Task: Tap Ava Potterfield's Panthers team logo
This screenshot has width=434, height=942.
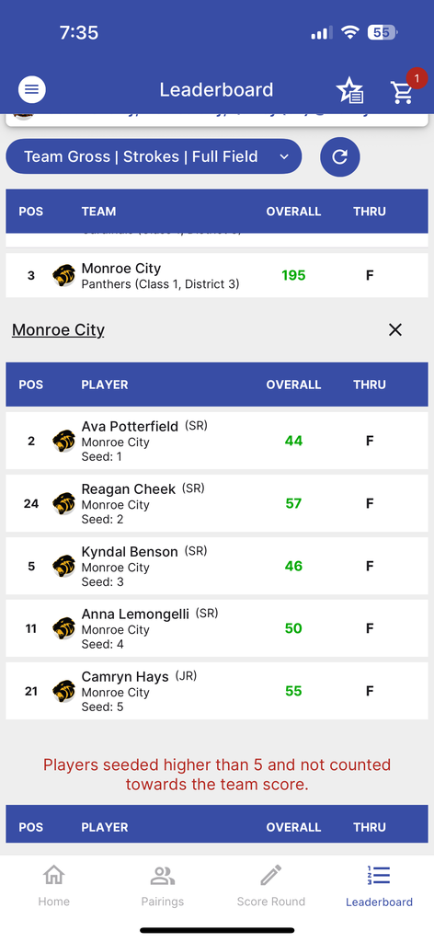Action: pyautogui.click(x=63, y=441)
